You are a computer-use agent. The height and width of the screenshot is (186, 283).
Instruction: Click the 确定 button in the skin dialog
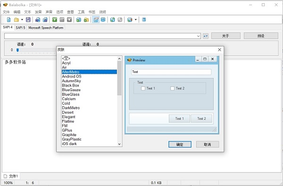[x=180, y=144]
